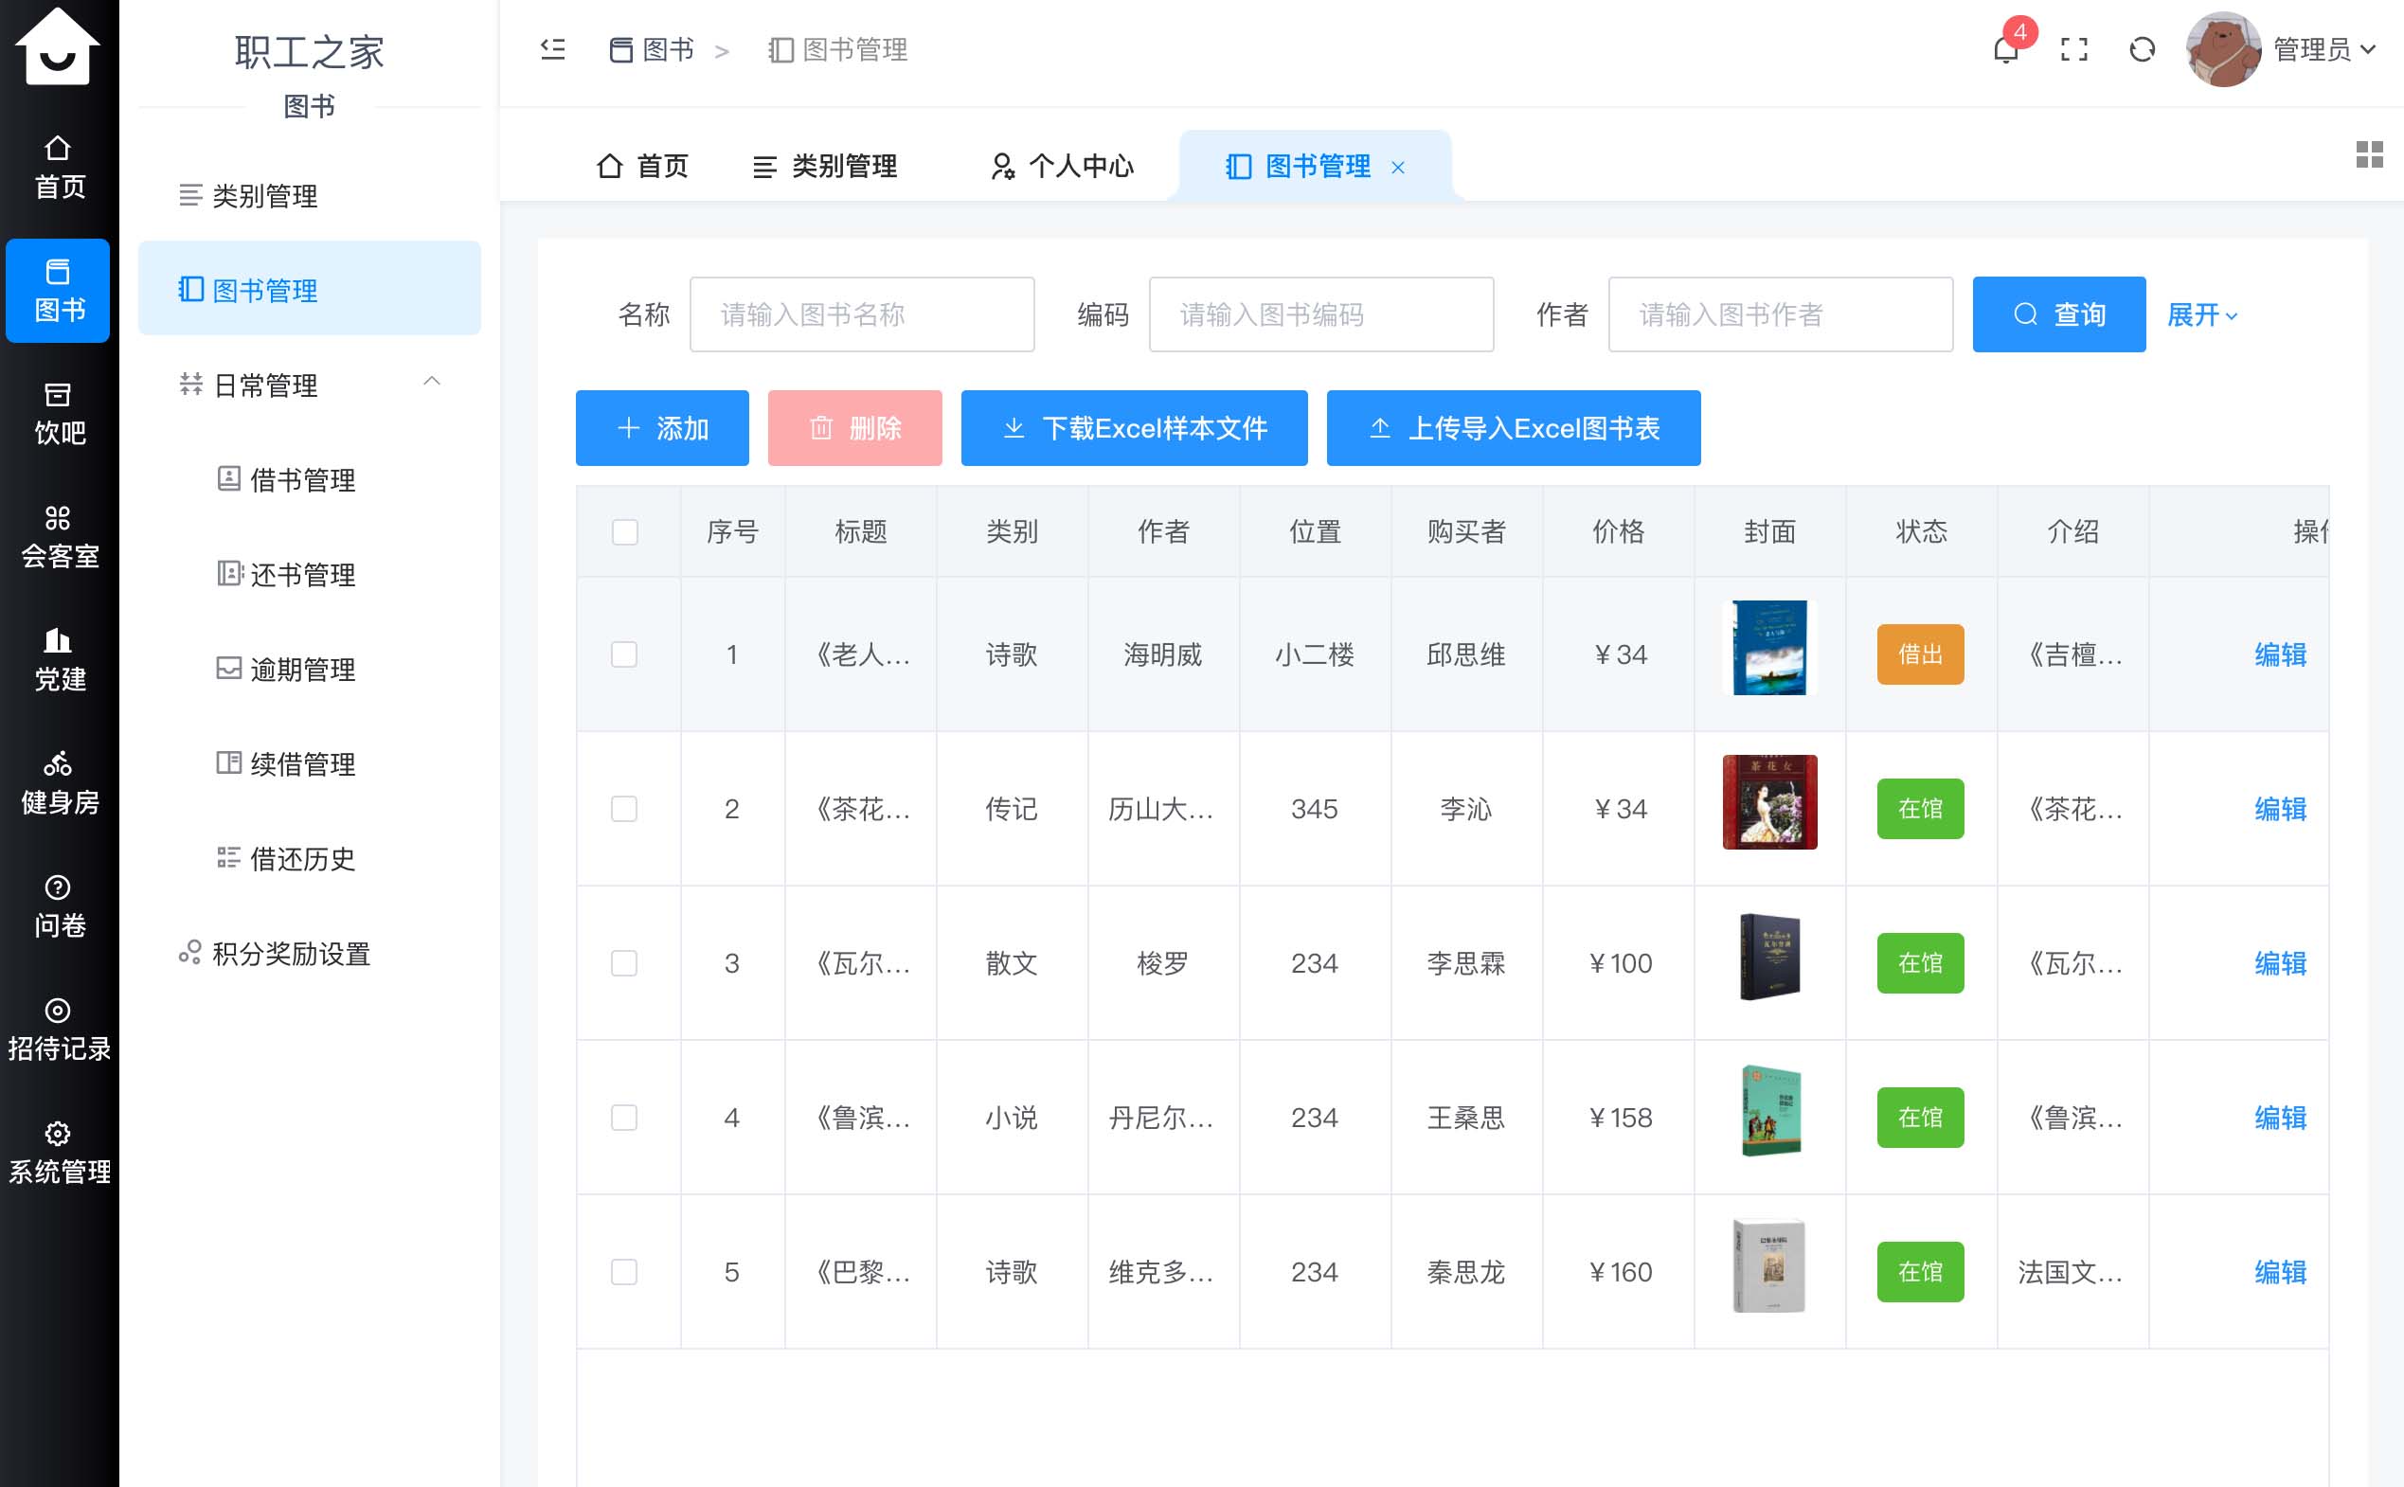Click the 删除 button
Screen dimensions: 2404x1487
854,428
